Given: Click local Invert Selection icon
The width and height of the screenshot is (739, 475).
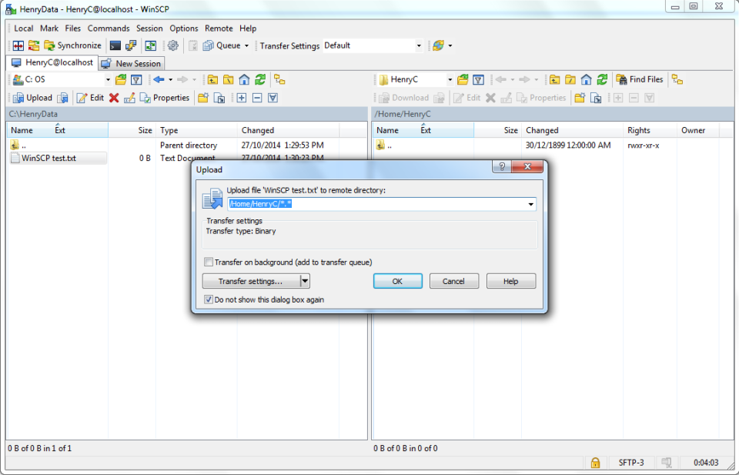Looking at the screenshot, I should click(273, 98).
